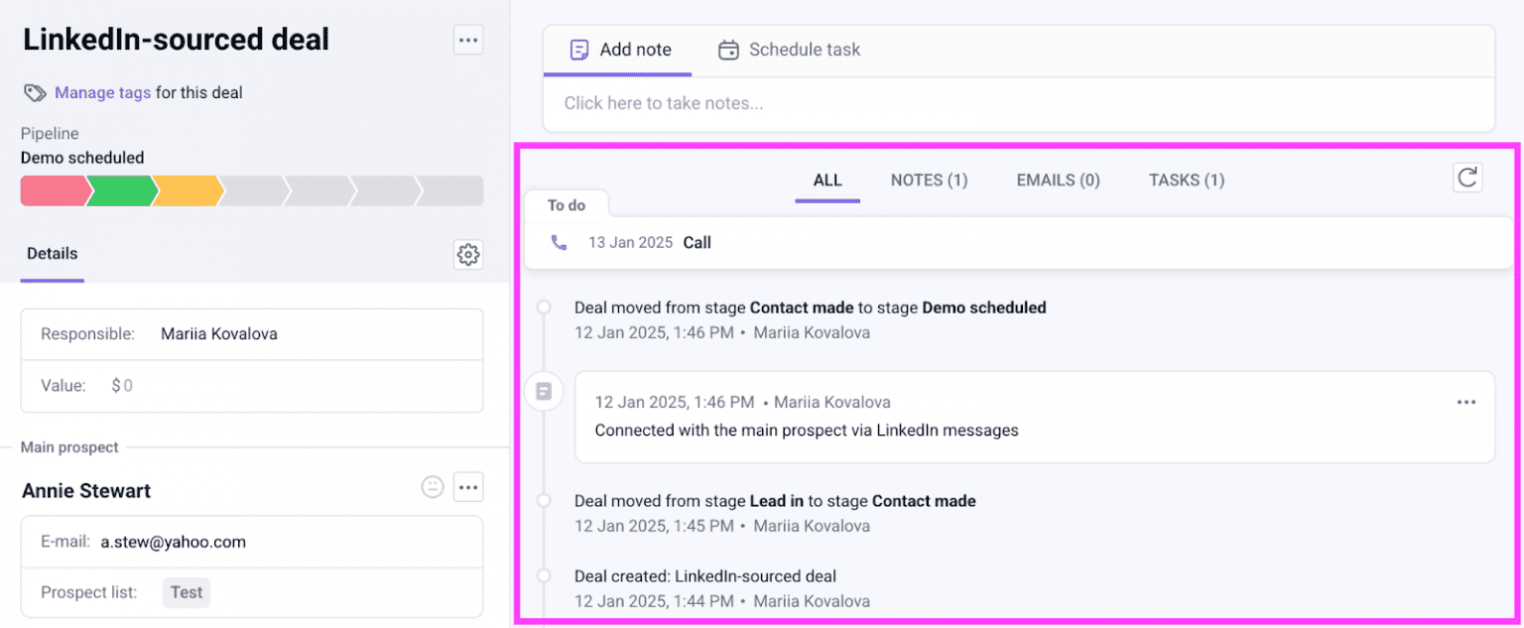Open the LinkedIn note's options menu
This screenshot has width=1524, height=628.
coord(1465,402)
